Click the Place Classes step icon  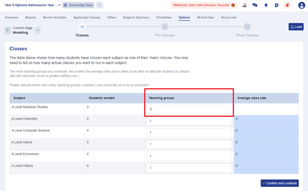pyautogui.click(x=247, y=27)
